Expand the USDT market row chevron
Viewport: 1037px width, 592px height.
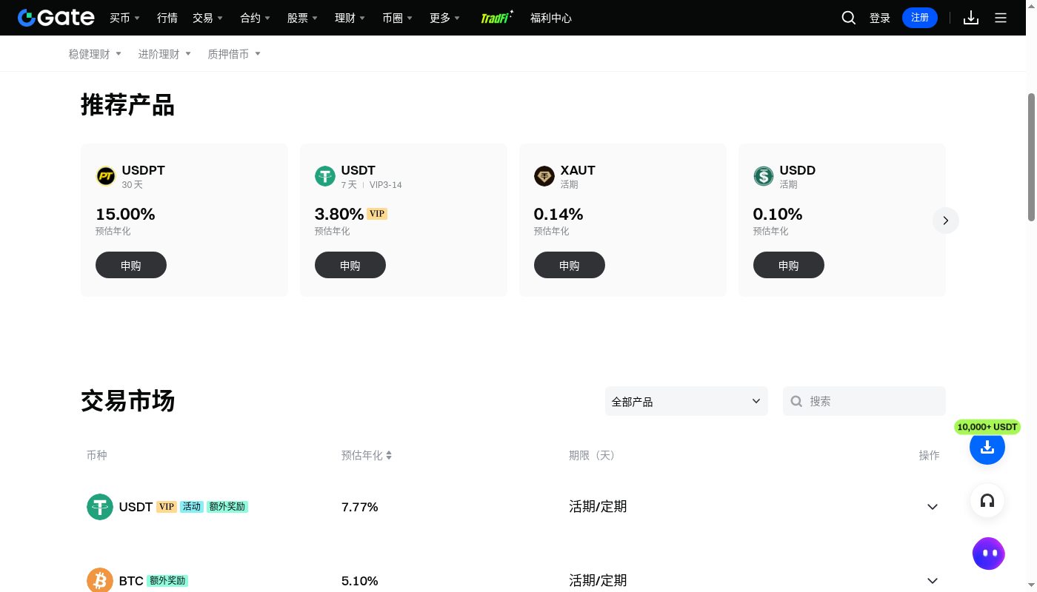coord(933,507)
